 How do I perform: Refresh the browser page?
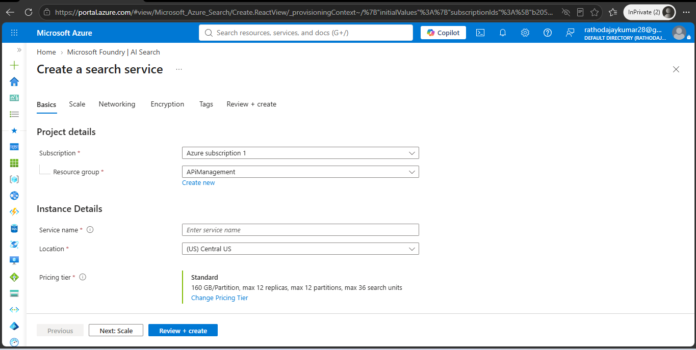tap(29, 12)
